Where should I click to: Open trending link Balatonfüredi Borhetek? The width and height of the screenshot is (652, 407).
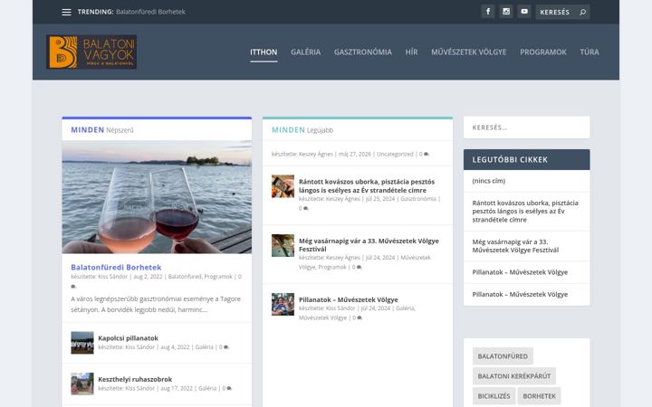point(150,12)
